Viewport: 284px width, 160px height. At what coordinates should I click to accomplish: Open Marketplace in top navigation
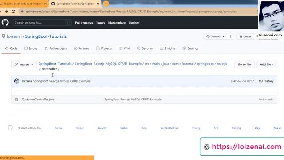click(x=117, y=23)
